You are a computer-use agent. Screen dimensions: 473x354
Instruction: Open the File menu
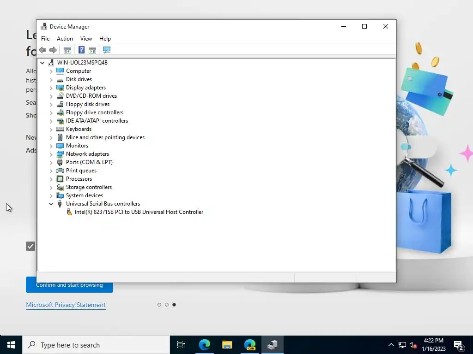click(x=45, y=39)
